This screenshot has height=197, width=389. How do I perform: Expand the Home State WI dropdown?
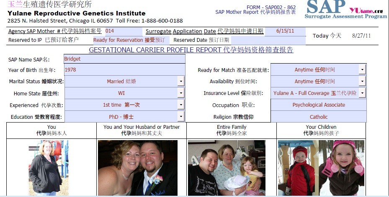(181, 93)
